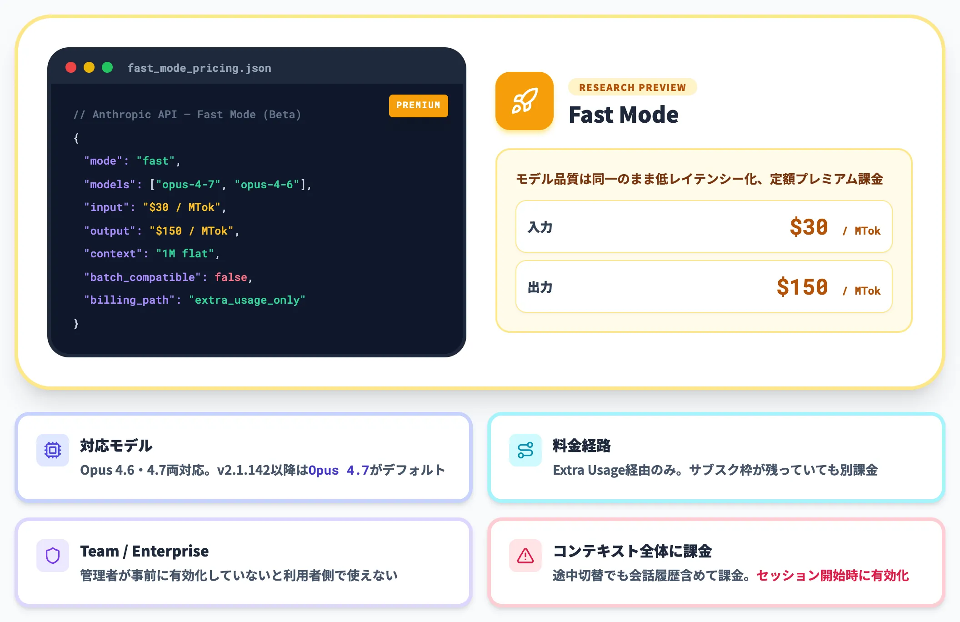The height and width of the screenshot is (622, 960).
Task: Click the 対応モデル card title
Action: pyautogui.click(x=116, y=446)
